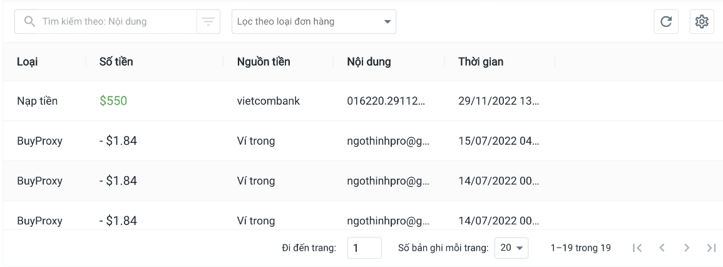The image size is (723, 267).
Task: Select the BuyProxy row dated 15/07/2022
Action: point(361,141)
